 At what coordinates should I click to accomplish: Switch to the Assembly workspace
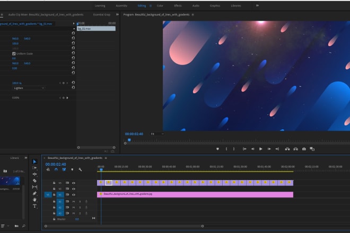click(121, 6)
